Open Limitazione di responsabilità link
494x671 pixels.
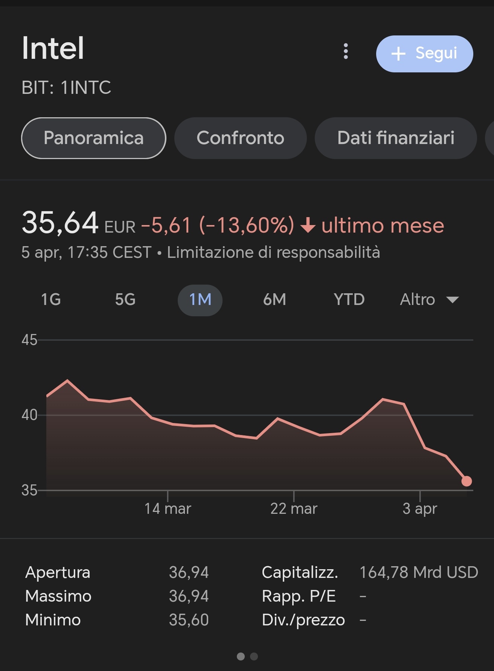273,252
